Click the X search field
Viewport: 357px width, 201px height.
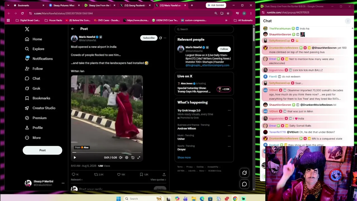[x=204, y=29]
